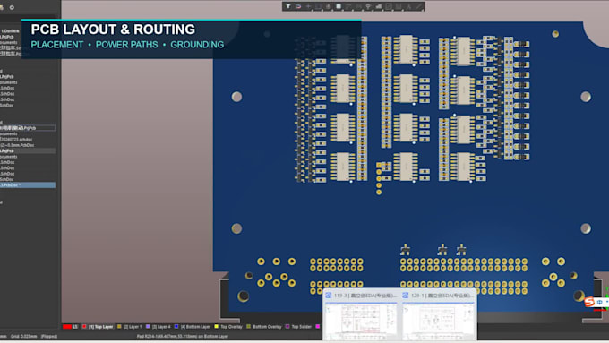Select the polygon pour icon
The image size is (609, 343).
coord(379,6)
